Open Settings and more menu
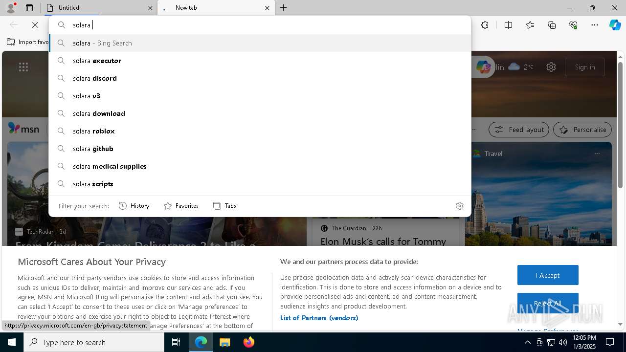This screenshot has height=352, width=626. 595,25
